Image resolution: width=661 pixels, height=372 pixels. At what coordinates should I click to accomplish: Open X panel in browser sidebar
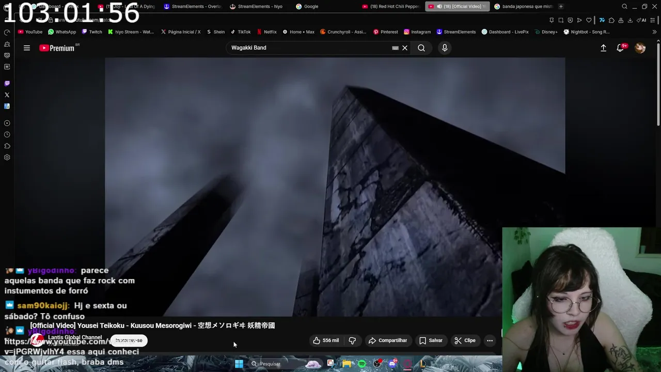click(x=7, y=95)
